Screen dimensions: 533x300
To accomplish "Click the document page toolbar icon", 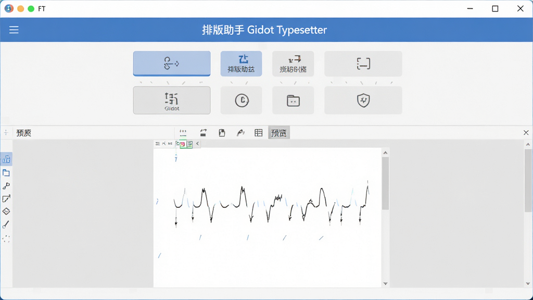I will (222, 133).
